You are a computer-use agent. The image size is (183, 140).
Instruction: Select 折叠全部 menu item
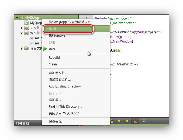(x=76, y=122)
